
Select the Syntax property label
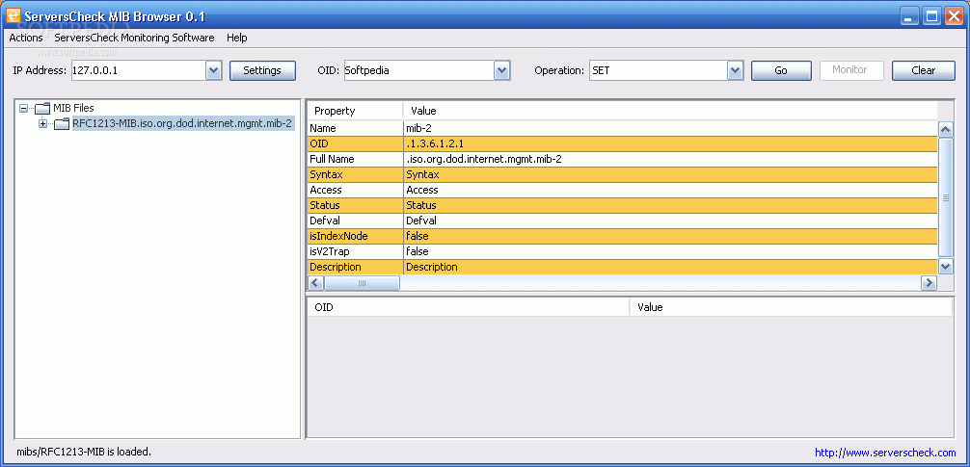[x=355, y=175]
